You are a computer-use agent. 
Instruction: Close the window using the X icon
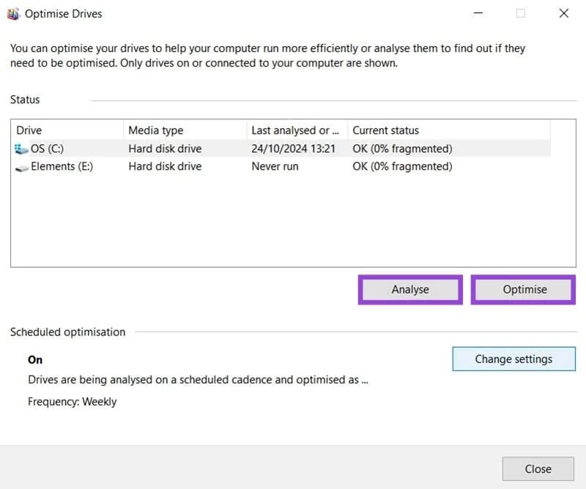563,13
